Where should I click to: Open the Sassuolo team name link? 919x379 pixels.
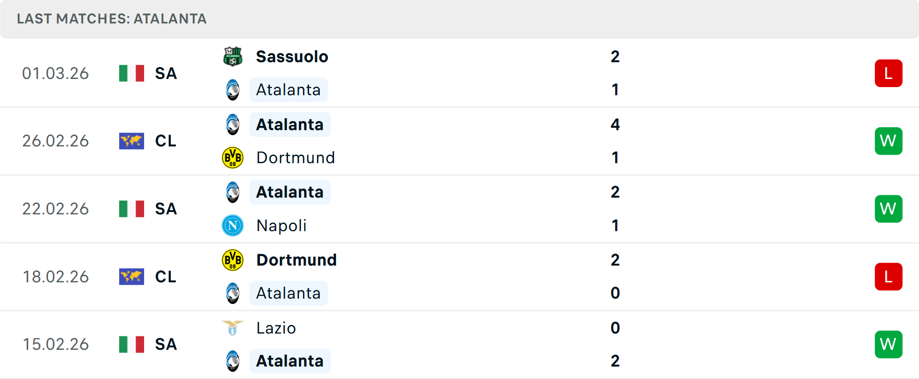coord(292,56)
